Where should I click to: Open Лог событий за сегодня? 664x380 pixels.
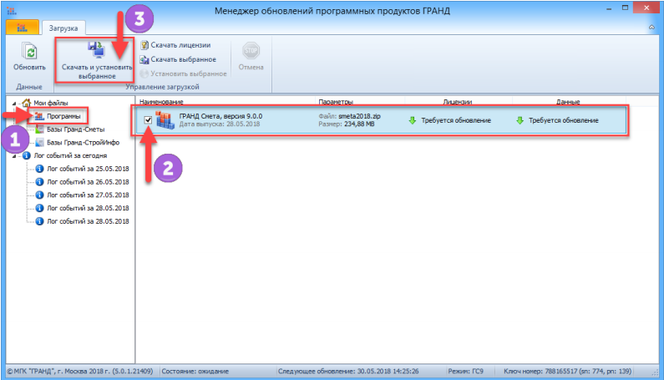tap(70, 155)
